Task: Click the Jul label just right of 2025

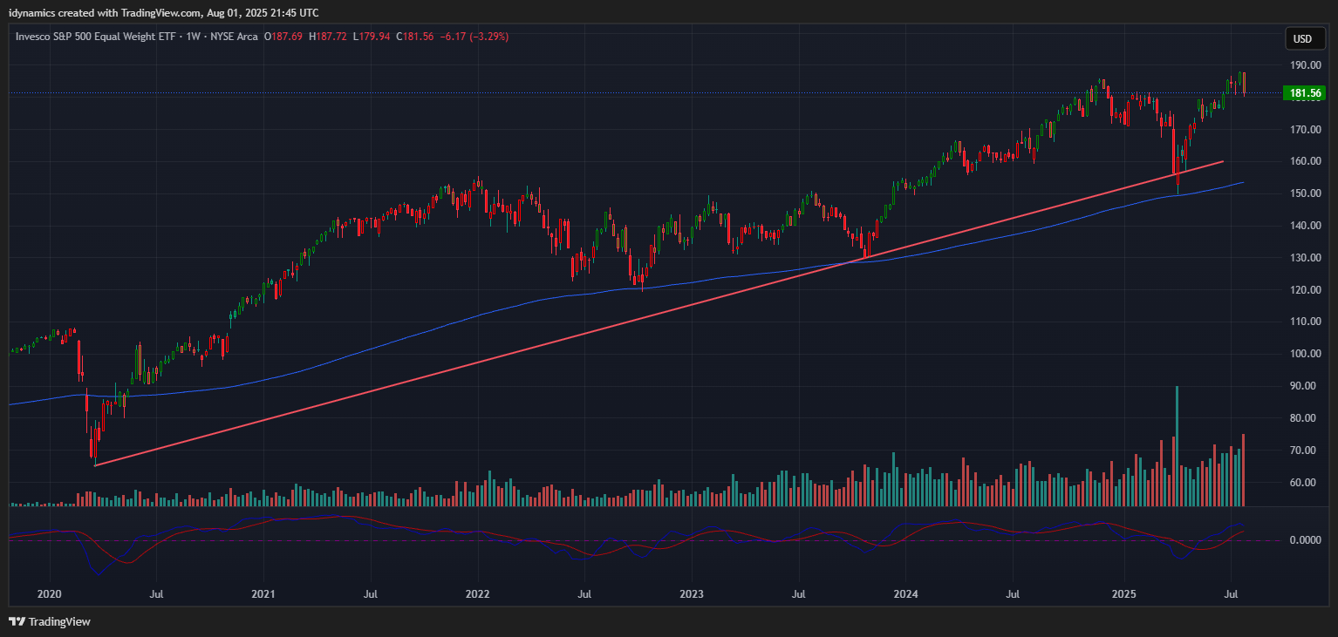Action: tap(1231, 594)
